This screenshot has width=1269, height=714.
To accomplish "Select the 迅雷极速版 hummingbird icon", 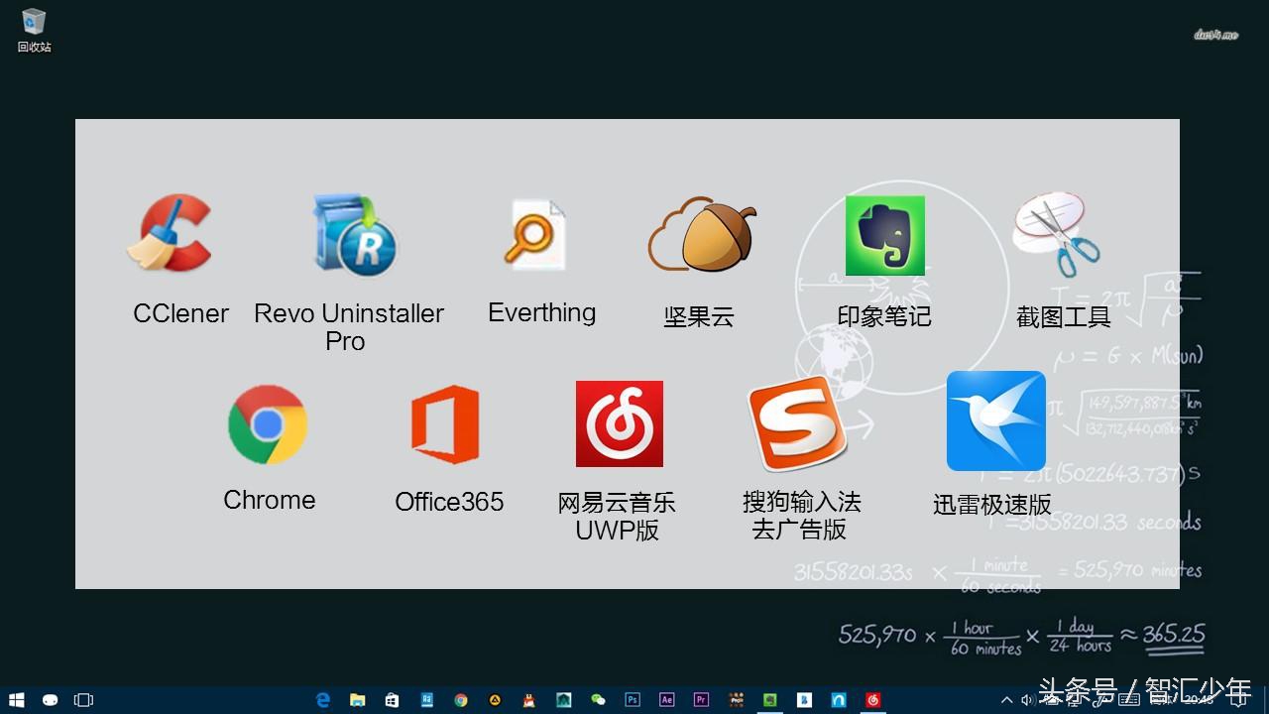I will point(995,420).
